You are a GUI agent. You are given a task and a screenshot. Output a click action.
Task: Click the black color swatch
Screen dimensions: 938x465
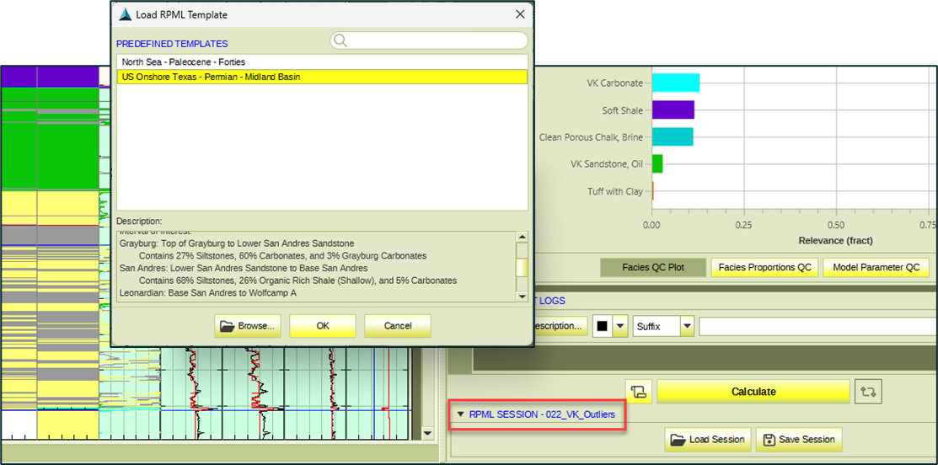click(x=603, y=326)
